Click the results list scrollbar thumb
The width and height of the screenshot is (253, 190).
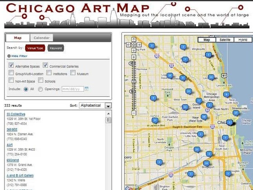coord(108,120)
